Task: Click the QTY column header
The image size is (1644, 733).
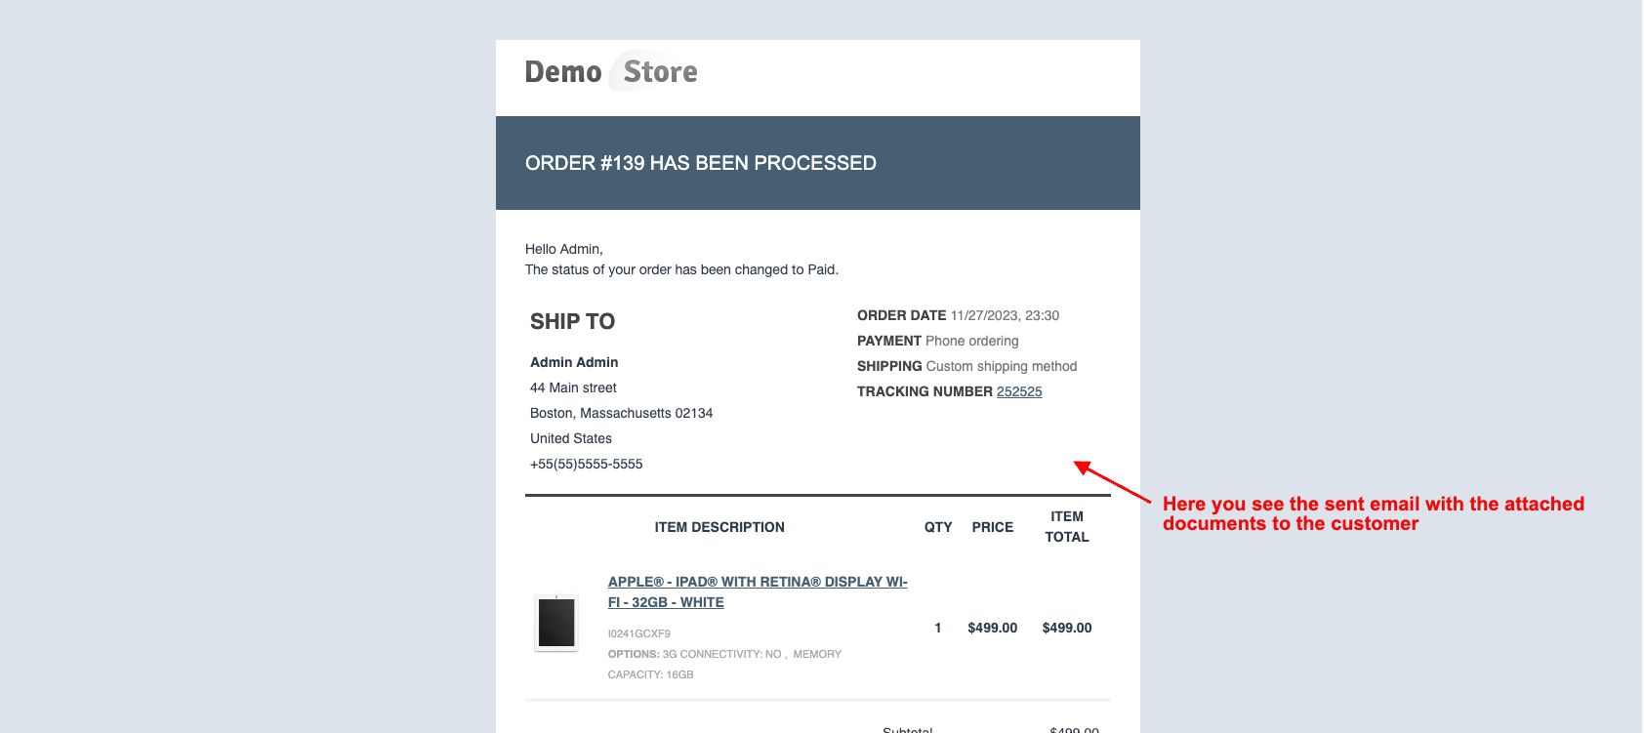Action: tap(938, 527)
